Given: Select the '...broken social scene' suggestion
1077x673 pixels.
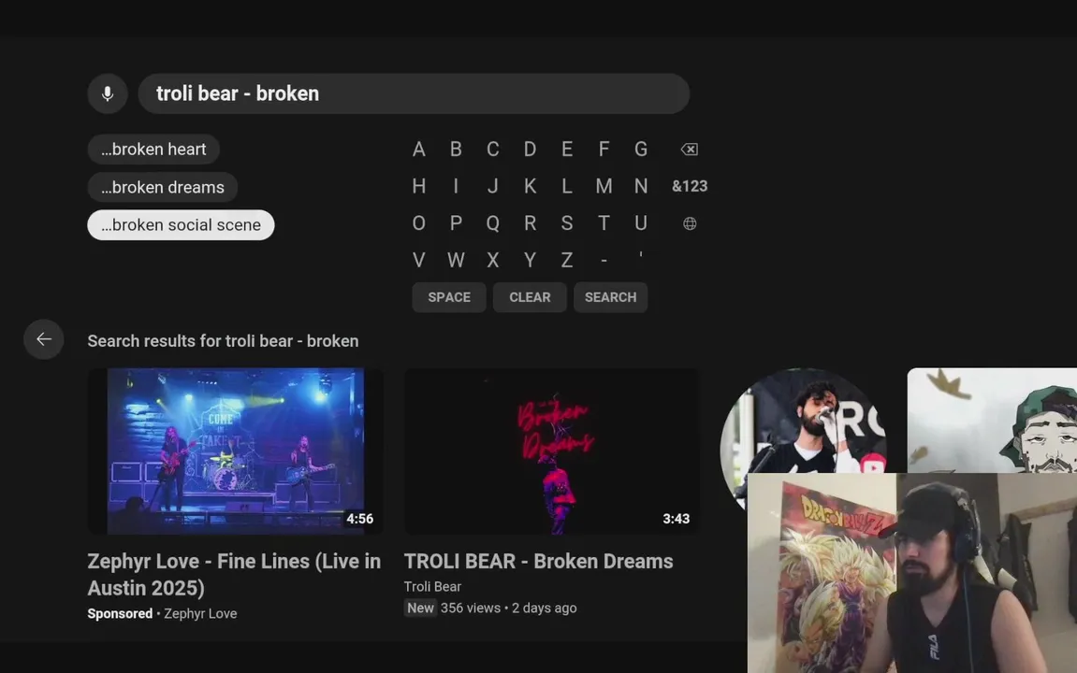Looking at the screenshot, I should [x=181, y=225].
